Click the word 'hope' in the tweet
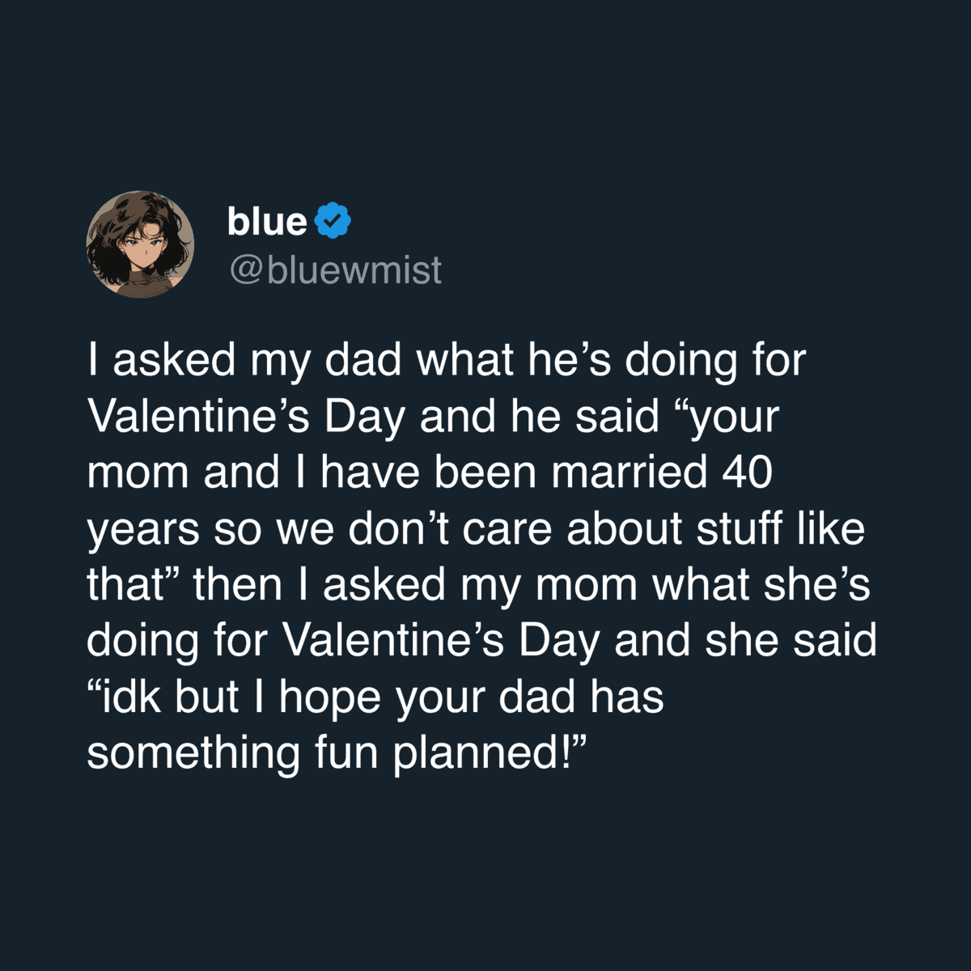971x971 pixels. [x=329, y=698]
